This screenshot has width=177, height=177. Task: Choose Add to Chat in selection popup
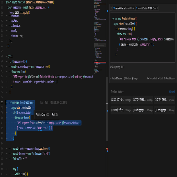(x=42, y=115)
